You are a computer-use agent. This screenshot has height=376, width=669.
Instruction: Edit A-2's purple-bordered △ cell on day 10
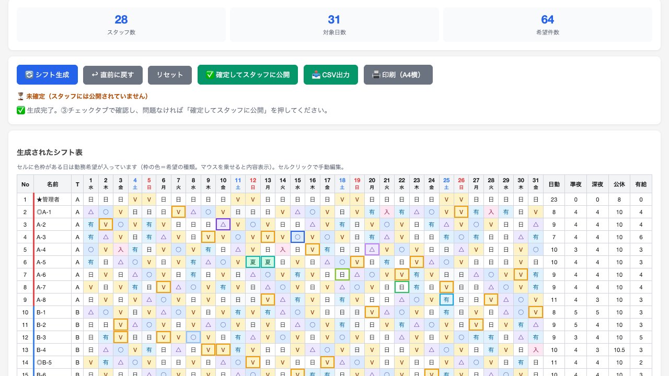[x=223, y=225]
